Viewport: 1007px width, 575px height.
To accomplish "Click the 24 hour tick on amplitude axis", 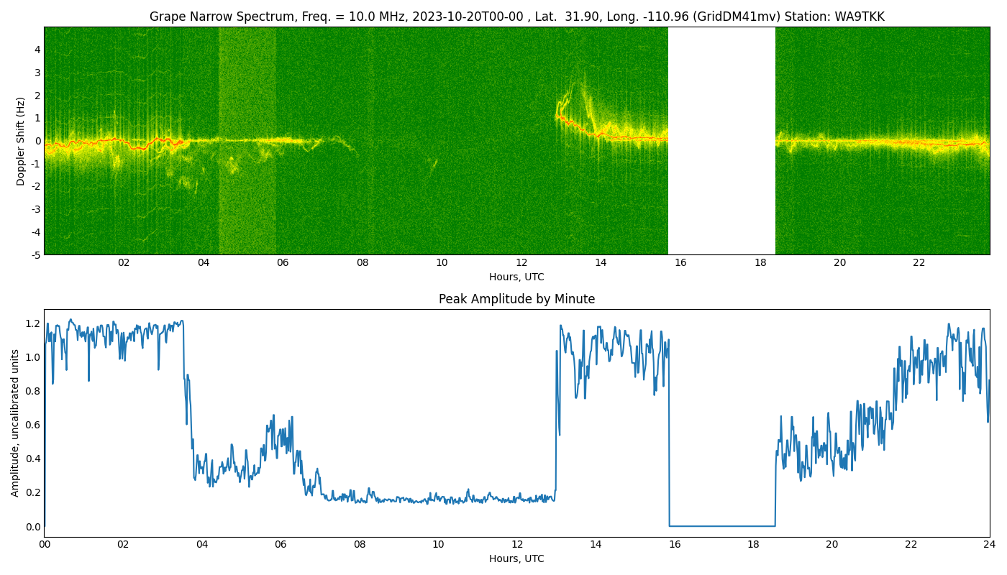I will click(990, 545).
